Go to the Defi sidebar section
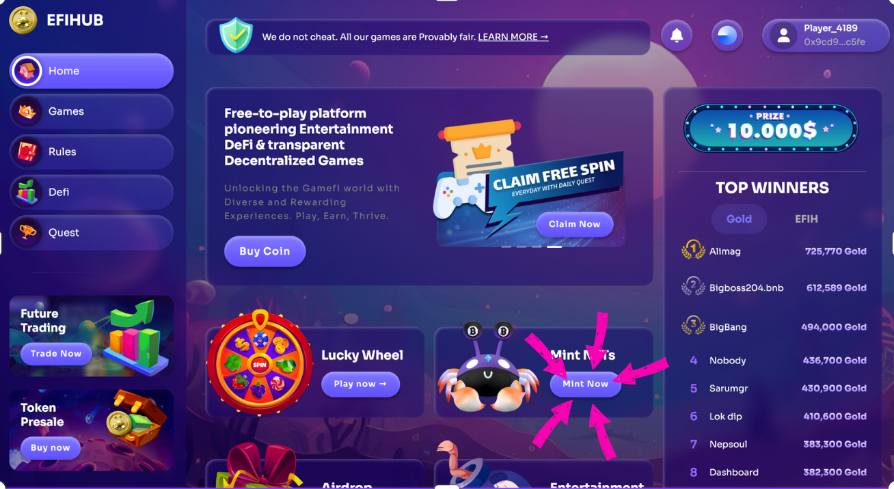Screen dimensions: 894x489 [92, 192]
